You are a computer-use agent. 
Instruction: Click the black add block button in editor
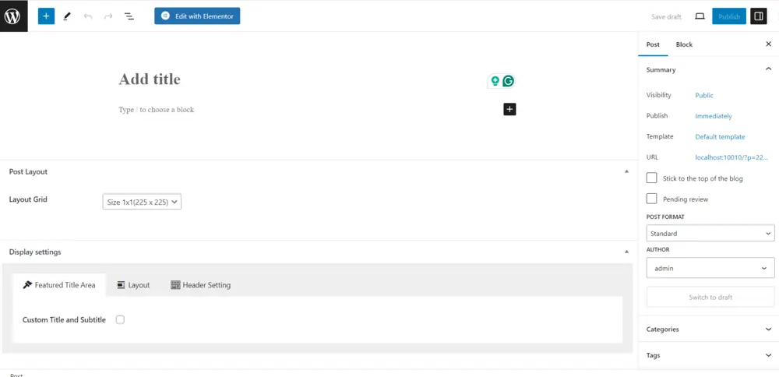[509, 110]
